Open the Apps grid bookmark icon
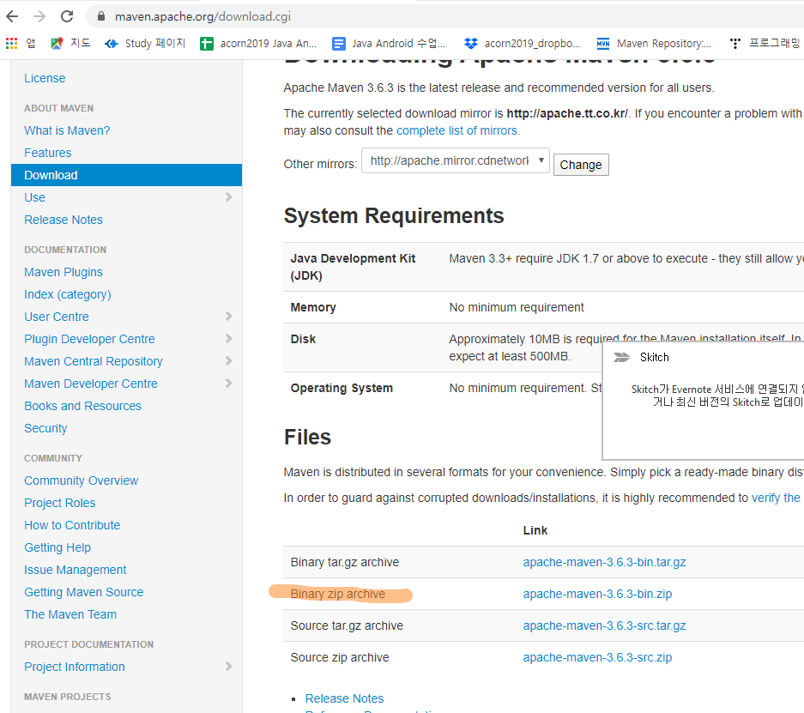Viewport: 804px width, 713px height. pyautogui.click(x=11, y=44)
